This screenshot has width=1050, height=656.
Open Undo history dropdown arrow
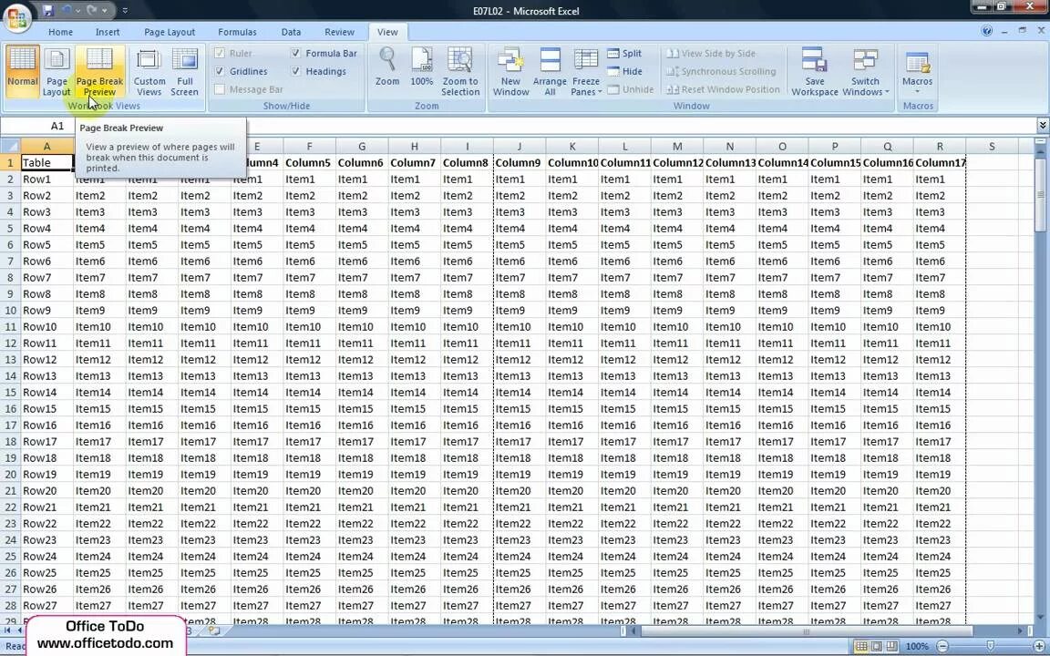(x=77, y=10)
